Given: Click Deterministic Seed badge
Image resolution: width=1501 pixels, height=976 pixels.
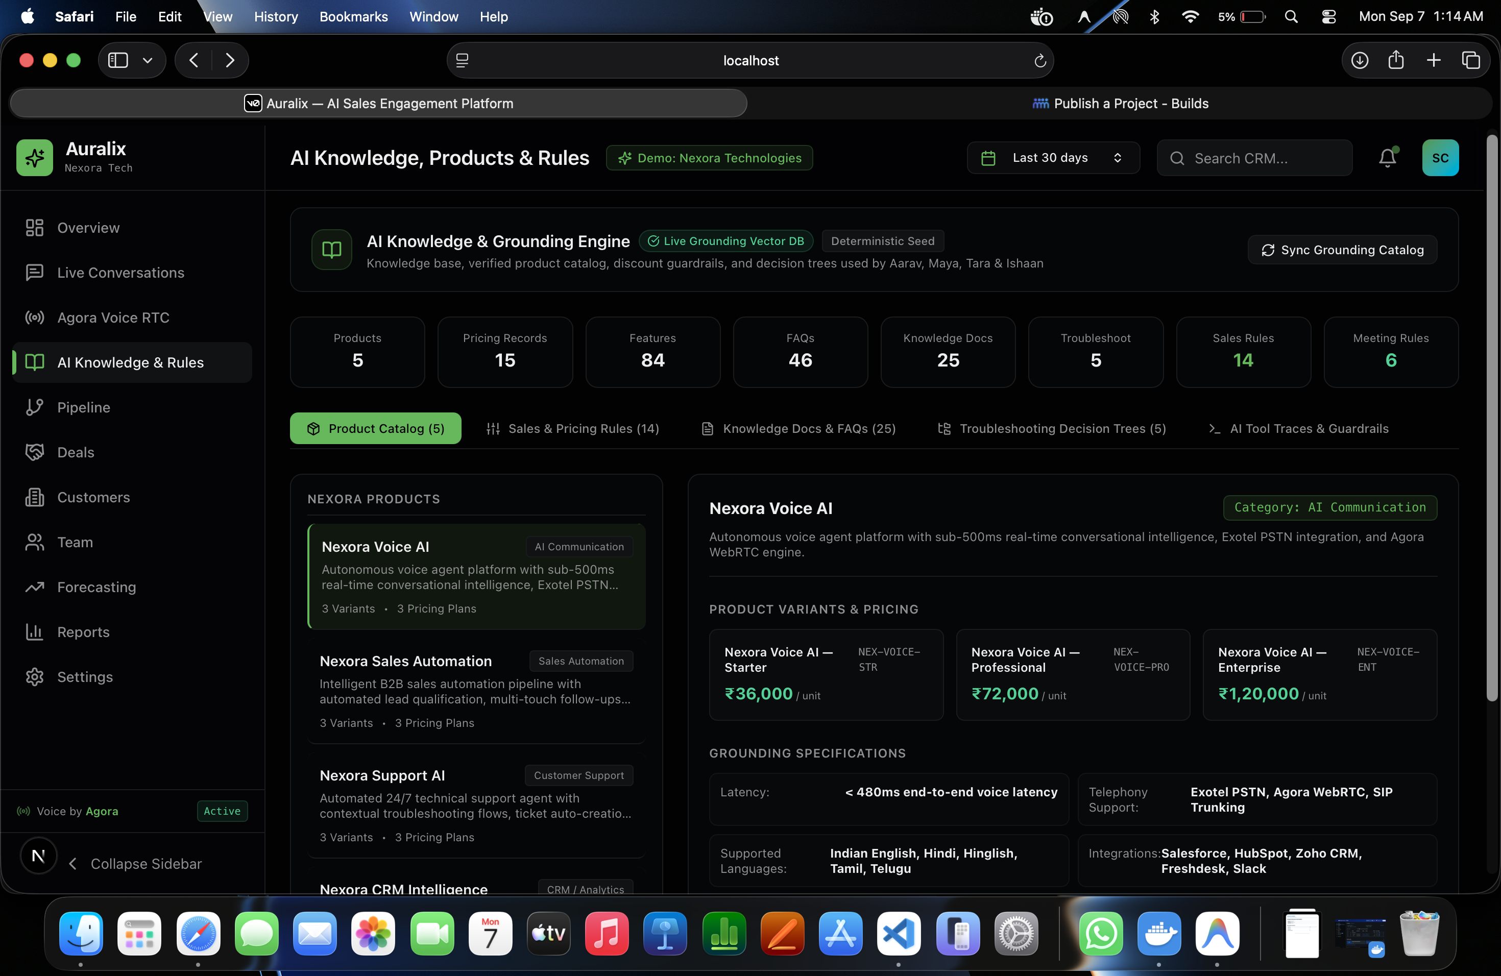Looking at the screenshot, I should (x=882, y=241).
